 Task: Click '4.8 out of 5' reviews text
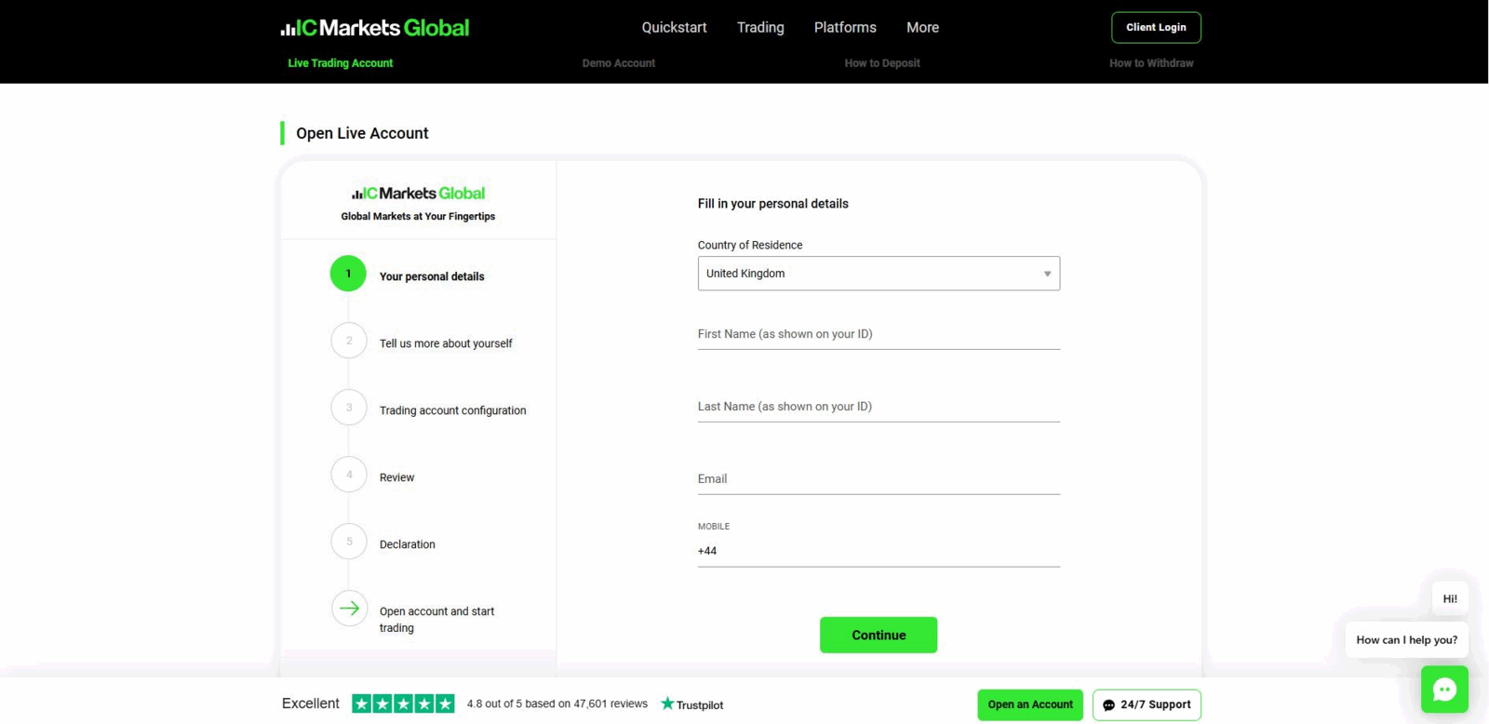[557, 704]
